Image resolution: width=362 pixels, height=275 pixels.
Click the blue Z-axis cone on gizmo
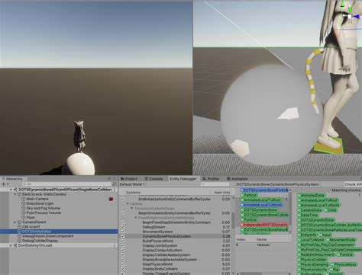pos(356,16)
